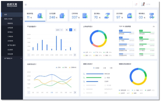161x101 pixels.
Task: Open the notification icon in the header
Action: pos(136,5)
